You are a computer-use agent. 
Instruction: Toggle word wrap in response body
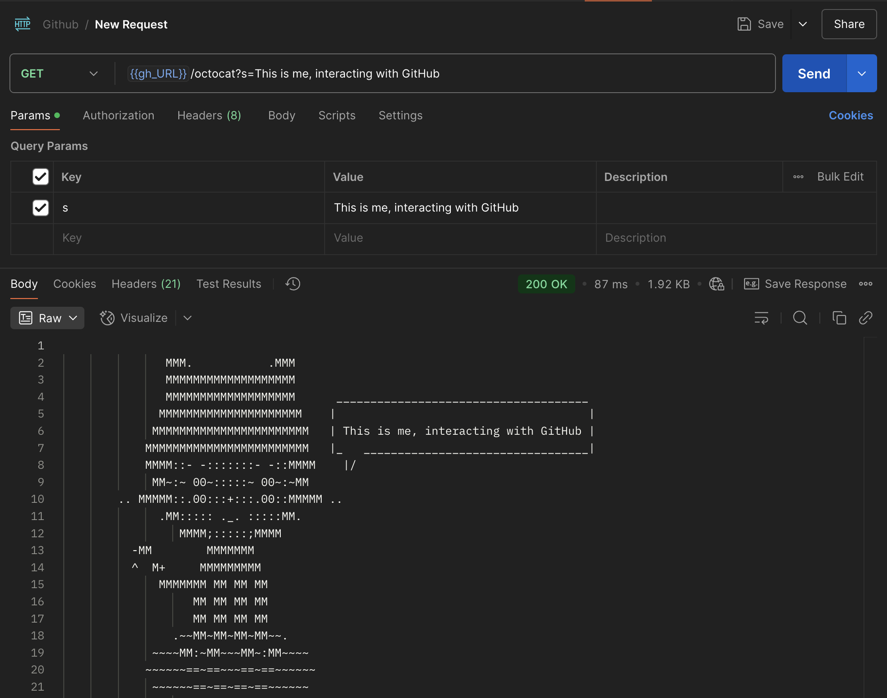point(761,318)
